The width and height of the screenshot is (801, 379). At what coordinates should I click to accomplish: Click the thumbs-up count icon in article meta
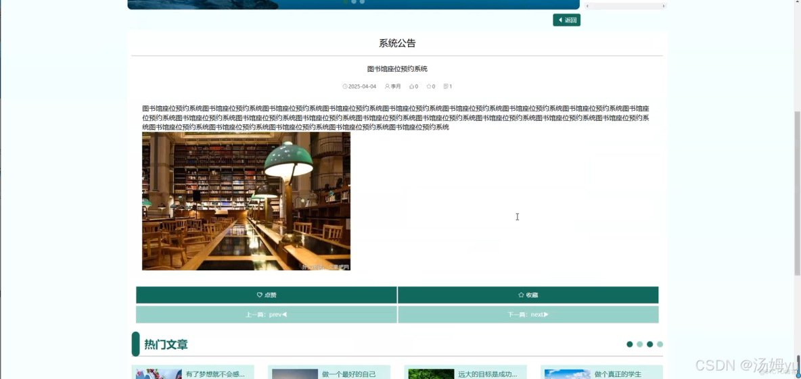tap(412, 86)
